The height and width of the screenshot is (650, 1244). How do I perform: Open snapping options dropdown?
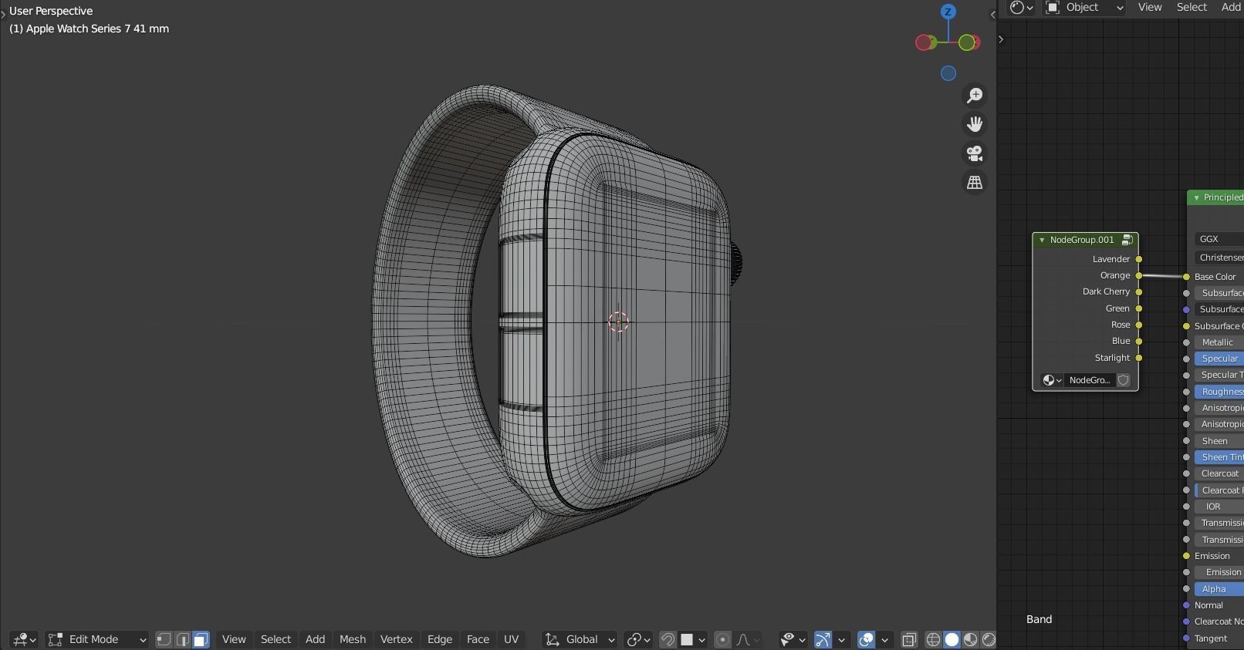pyautogui.click(x=693, y=639)
